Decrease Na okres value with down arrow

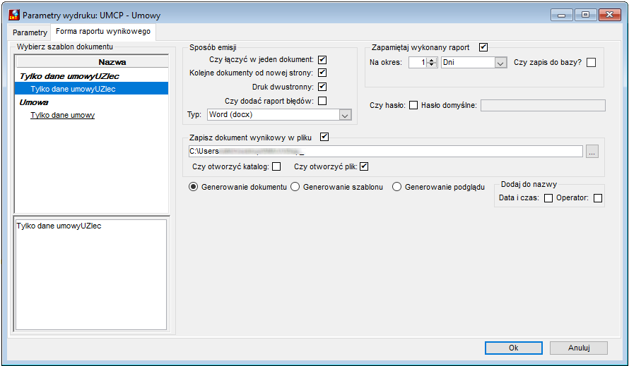[432, 66]
